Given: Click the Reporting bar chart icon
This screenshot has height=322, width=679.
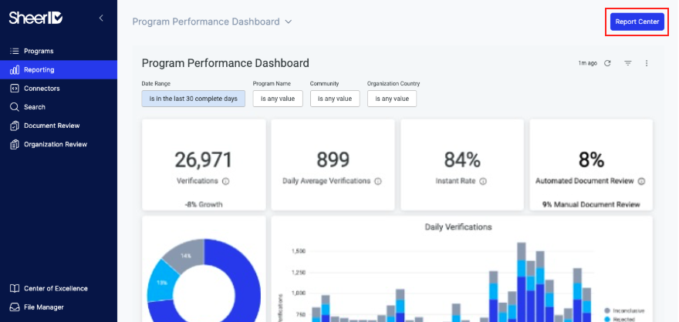Looking at the screenshot, I should (15, 69).
